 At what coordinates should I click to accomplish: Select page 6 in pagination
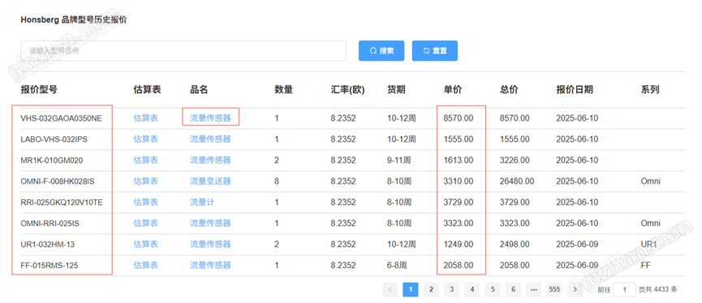coord(513,289)
